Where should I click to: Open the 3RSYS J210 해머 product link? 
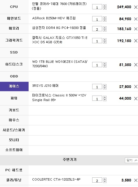pos(45,86)
